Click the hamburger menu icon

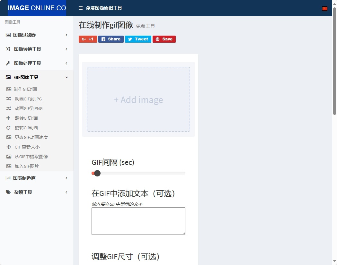tap(80, 8)
